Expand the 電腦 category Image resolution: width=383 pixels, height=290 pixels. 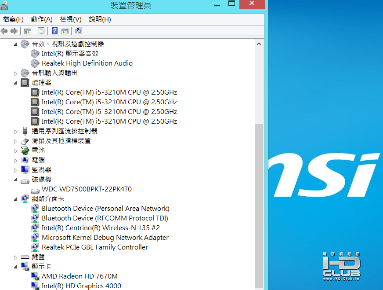[16, 161]
